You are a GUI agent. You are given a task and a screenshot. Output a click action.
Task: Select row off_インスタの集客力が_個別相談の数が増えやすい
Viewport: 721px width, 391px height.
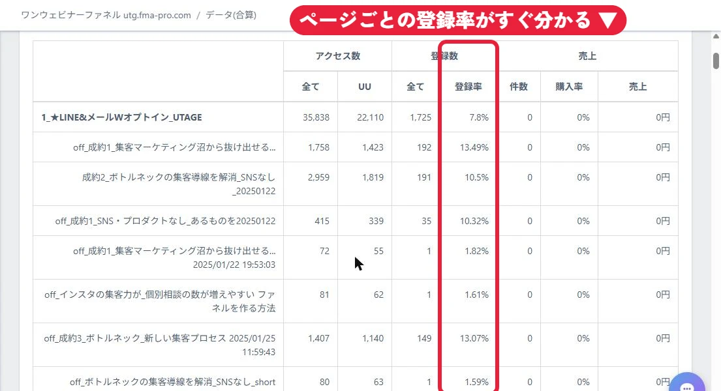click(160, 302)
